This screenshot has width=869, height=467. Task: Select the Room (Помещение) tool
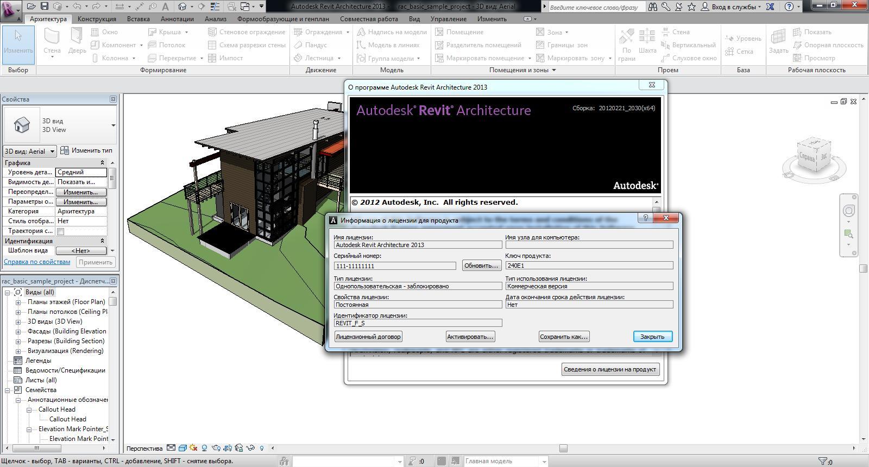pyautogui.click(x=459, y=32)
